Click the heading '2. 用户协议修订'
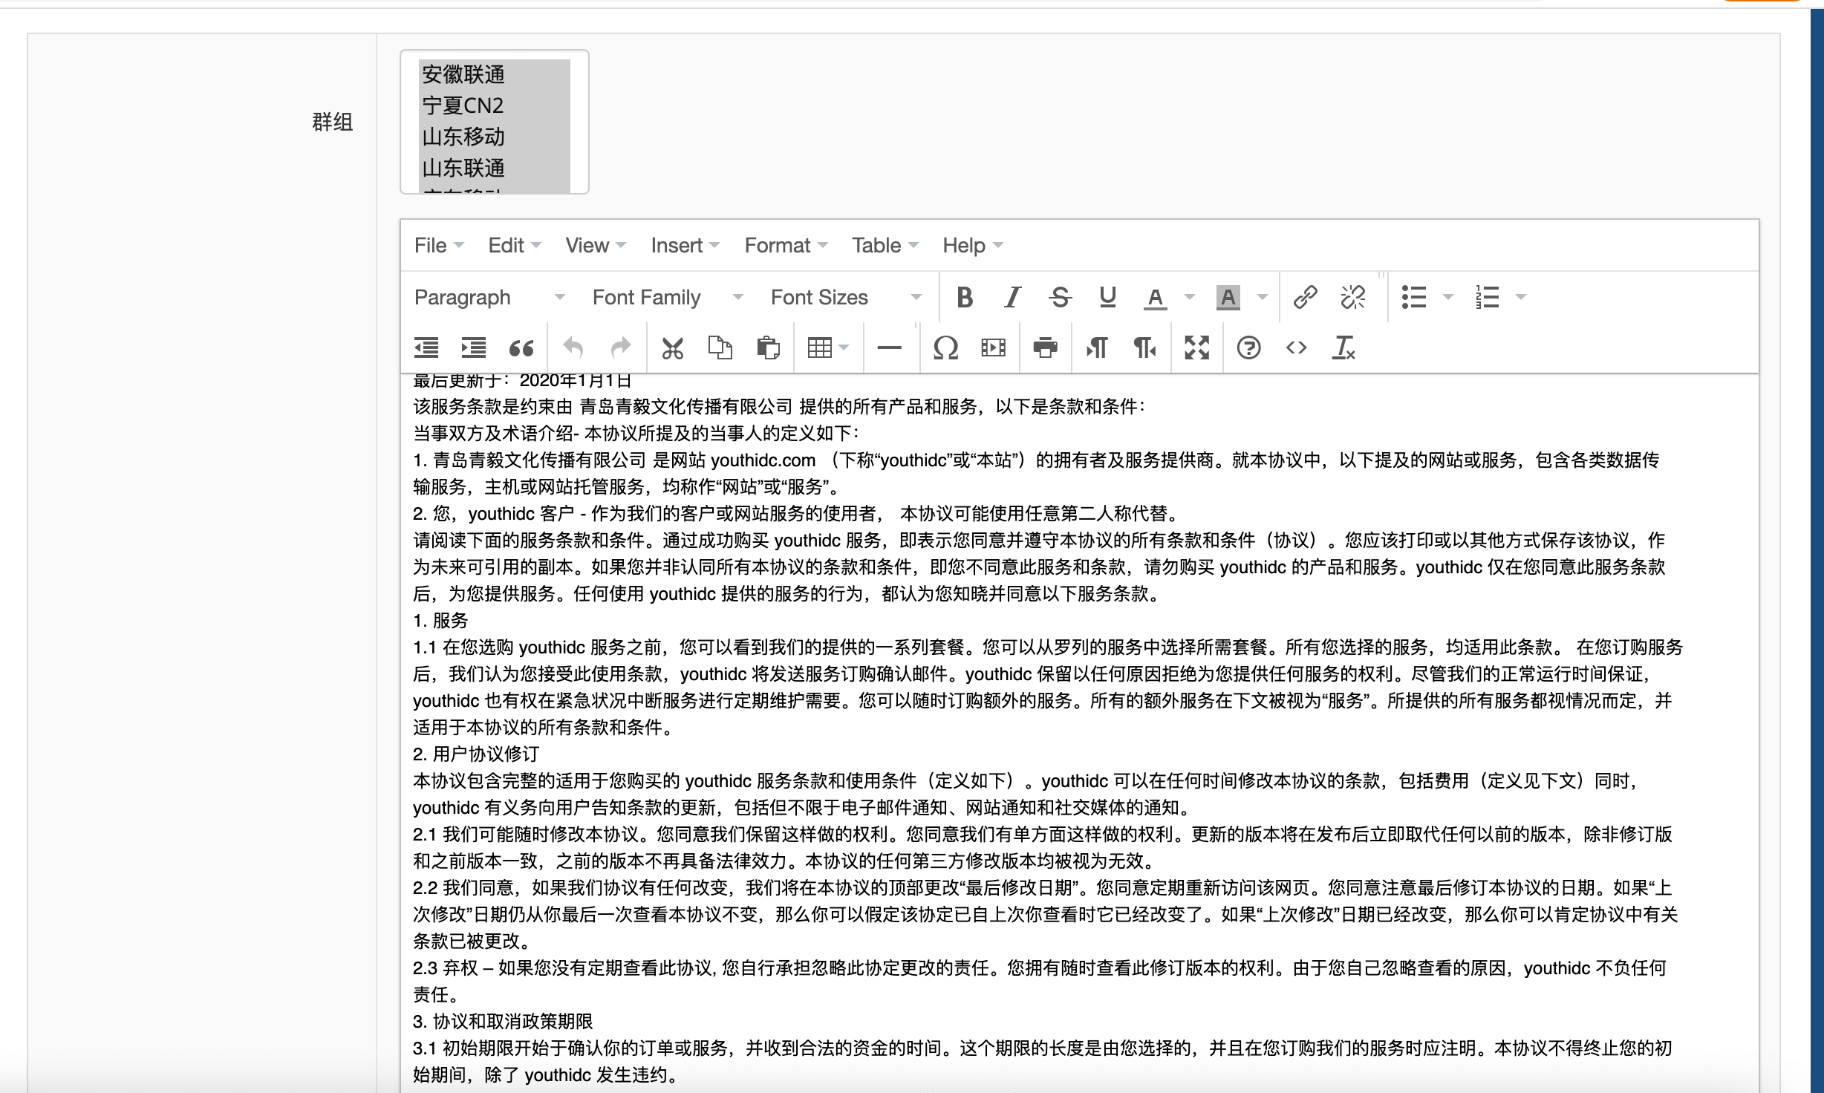This screenshot has height=1093, width=1824. tap(476, 754)
